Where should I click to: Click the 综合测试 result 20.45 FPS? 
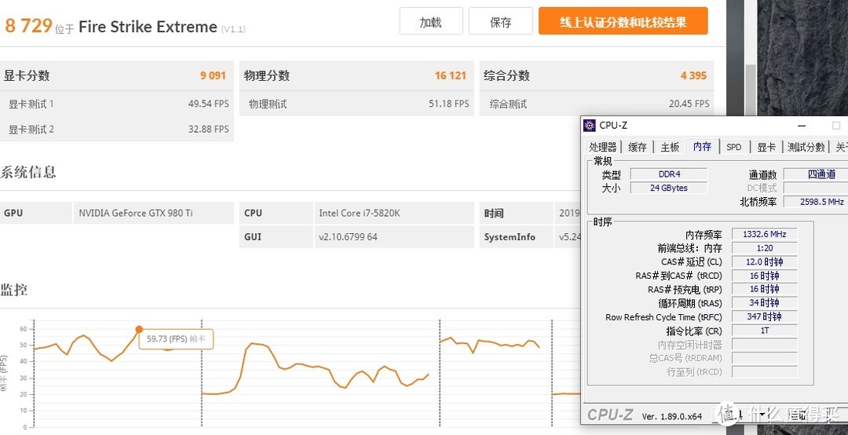[x=689, y=104]
